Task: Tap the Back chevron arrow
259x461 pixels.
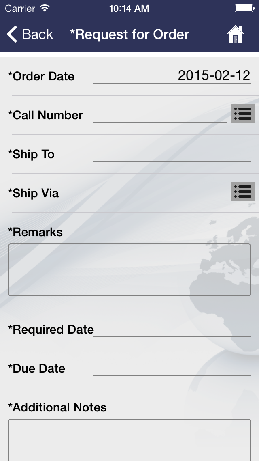Action: [x=12, y=34]
